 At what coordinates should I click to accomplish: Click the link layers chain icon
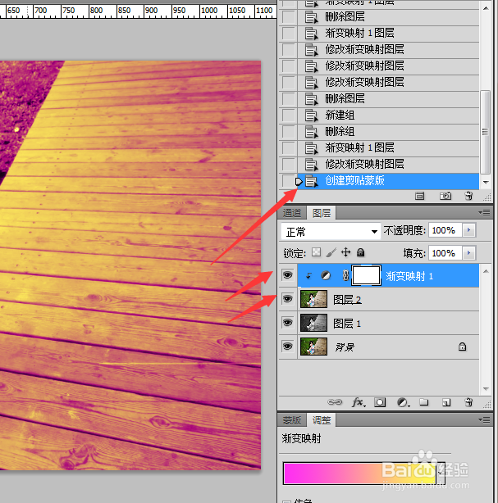(335, 402)
